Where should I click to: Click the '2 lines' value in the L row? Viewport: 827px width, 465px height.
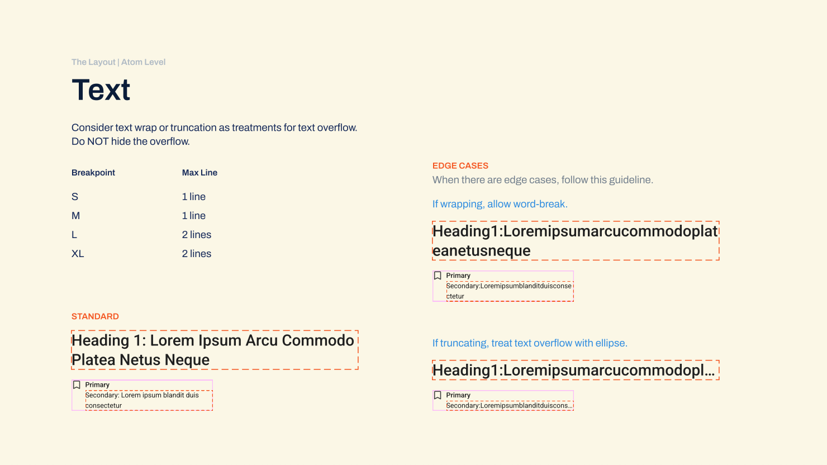(x=197, y=235)
